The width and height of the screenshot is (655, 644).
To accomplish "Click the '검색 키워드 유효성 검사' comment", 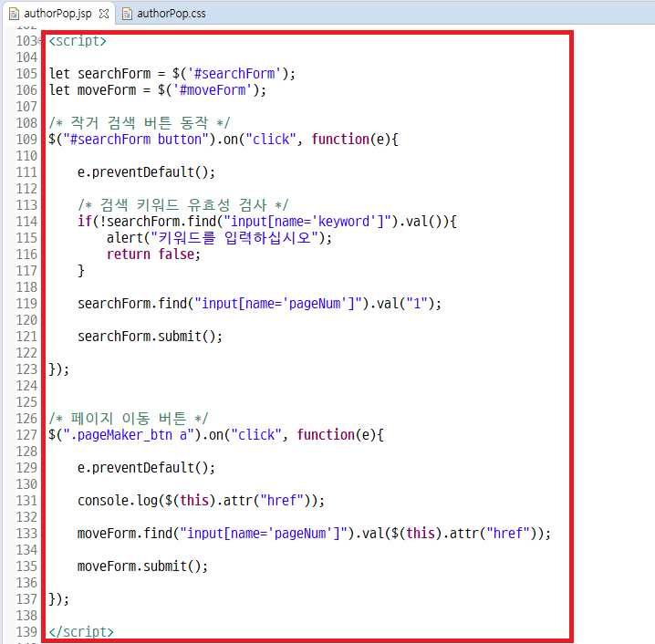I will click(x=183, y=204).
